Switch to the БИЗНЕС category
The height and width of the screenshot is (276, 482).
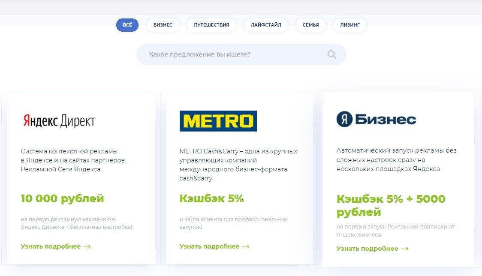[163, 25]
